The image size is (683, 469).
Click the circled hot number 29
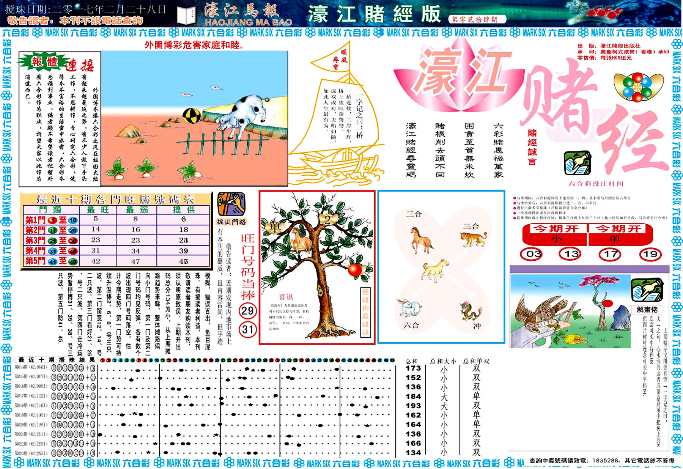pos(247,311)
